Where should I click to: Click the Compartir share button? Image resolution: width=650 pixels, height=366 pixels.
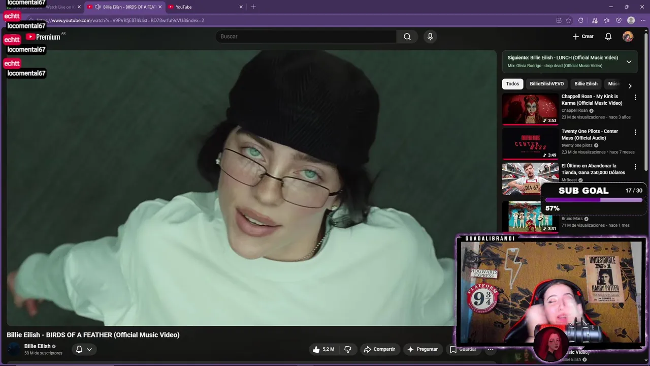pyautogui.click(x=379, y=349)
